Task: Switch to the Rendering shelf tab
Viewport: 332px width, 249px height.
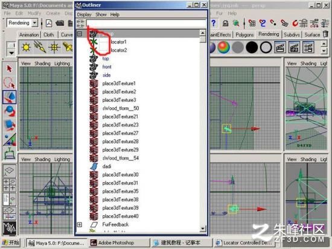Action: pos(269,34)
